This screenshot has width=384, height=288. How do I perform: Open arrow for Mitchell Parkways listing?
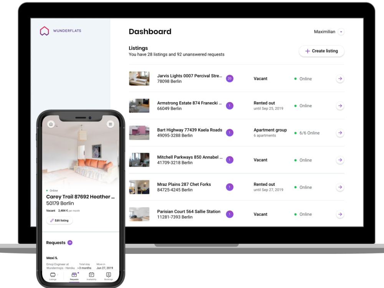pyautogui.click(x=340, y=160)
